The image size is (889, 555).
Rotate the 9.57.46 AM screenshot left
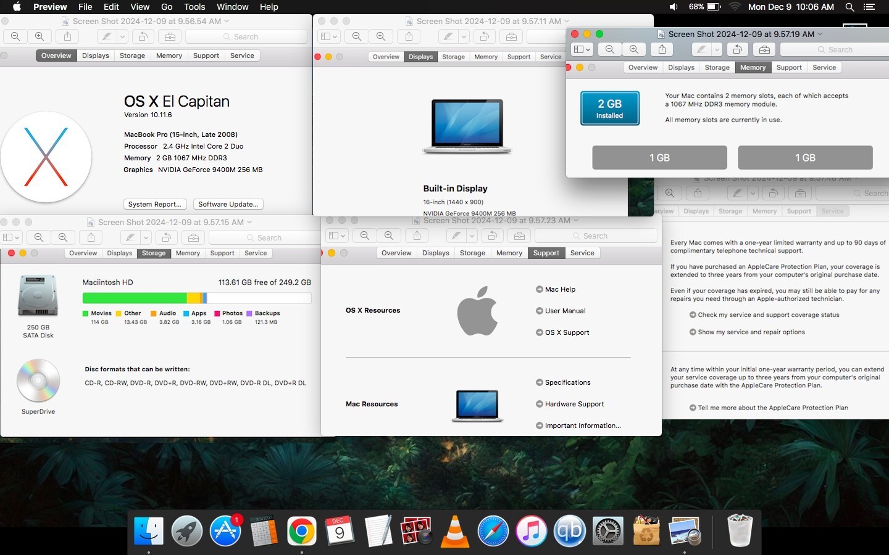tap(773, 193)
